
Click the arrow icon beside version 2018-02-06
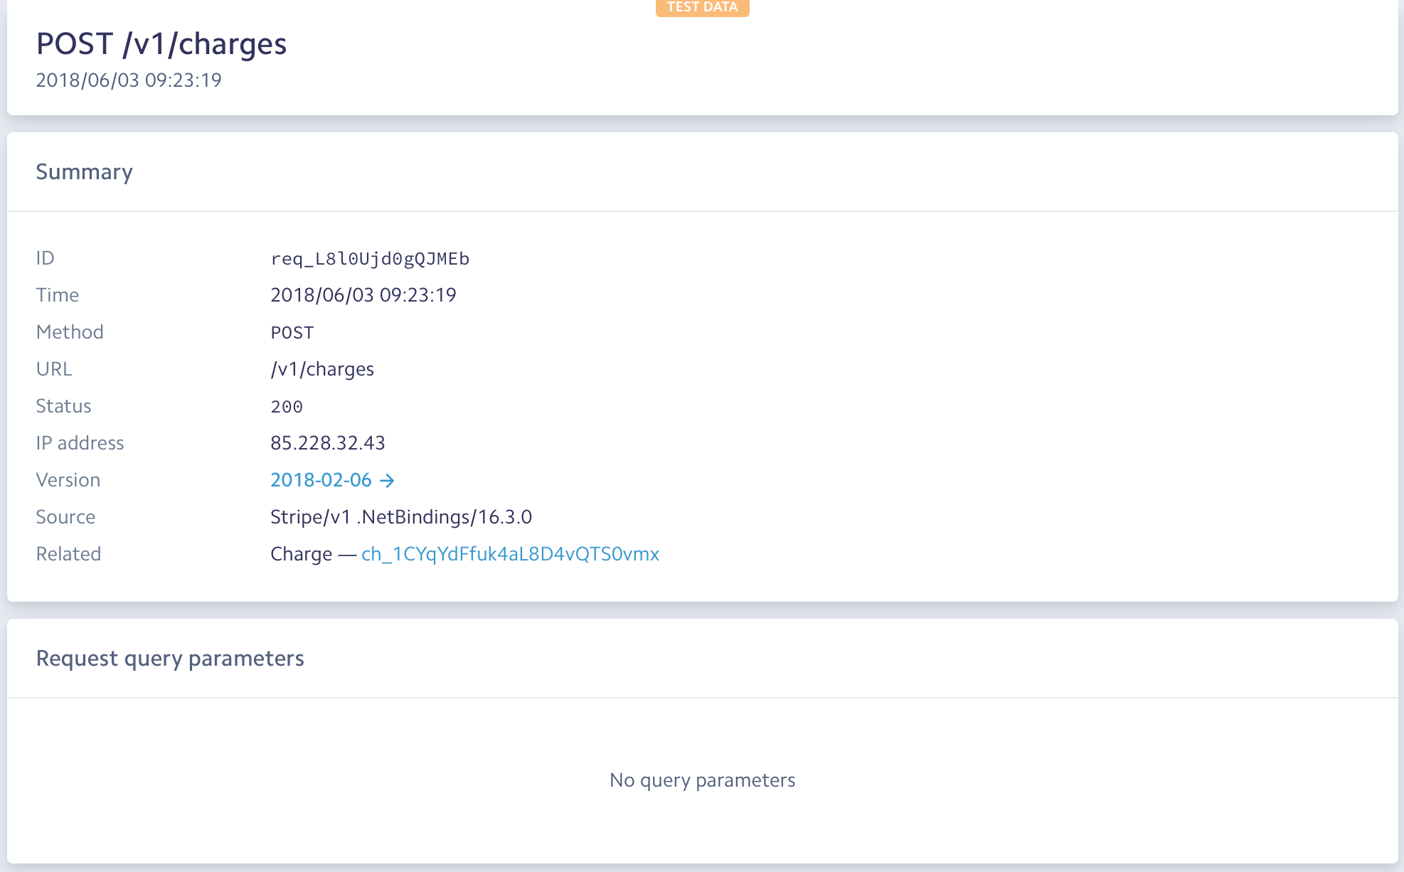point(388,480)
